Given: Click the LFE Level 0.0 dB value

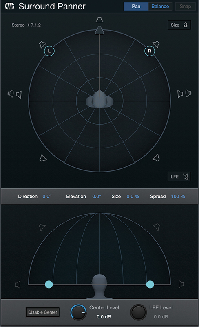Looking at the screenshot, I should [x=161, y=317].
